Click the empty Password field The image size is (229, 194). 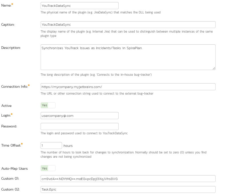coord(79,126)
